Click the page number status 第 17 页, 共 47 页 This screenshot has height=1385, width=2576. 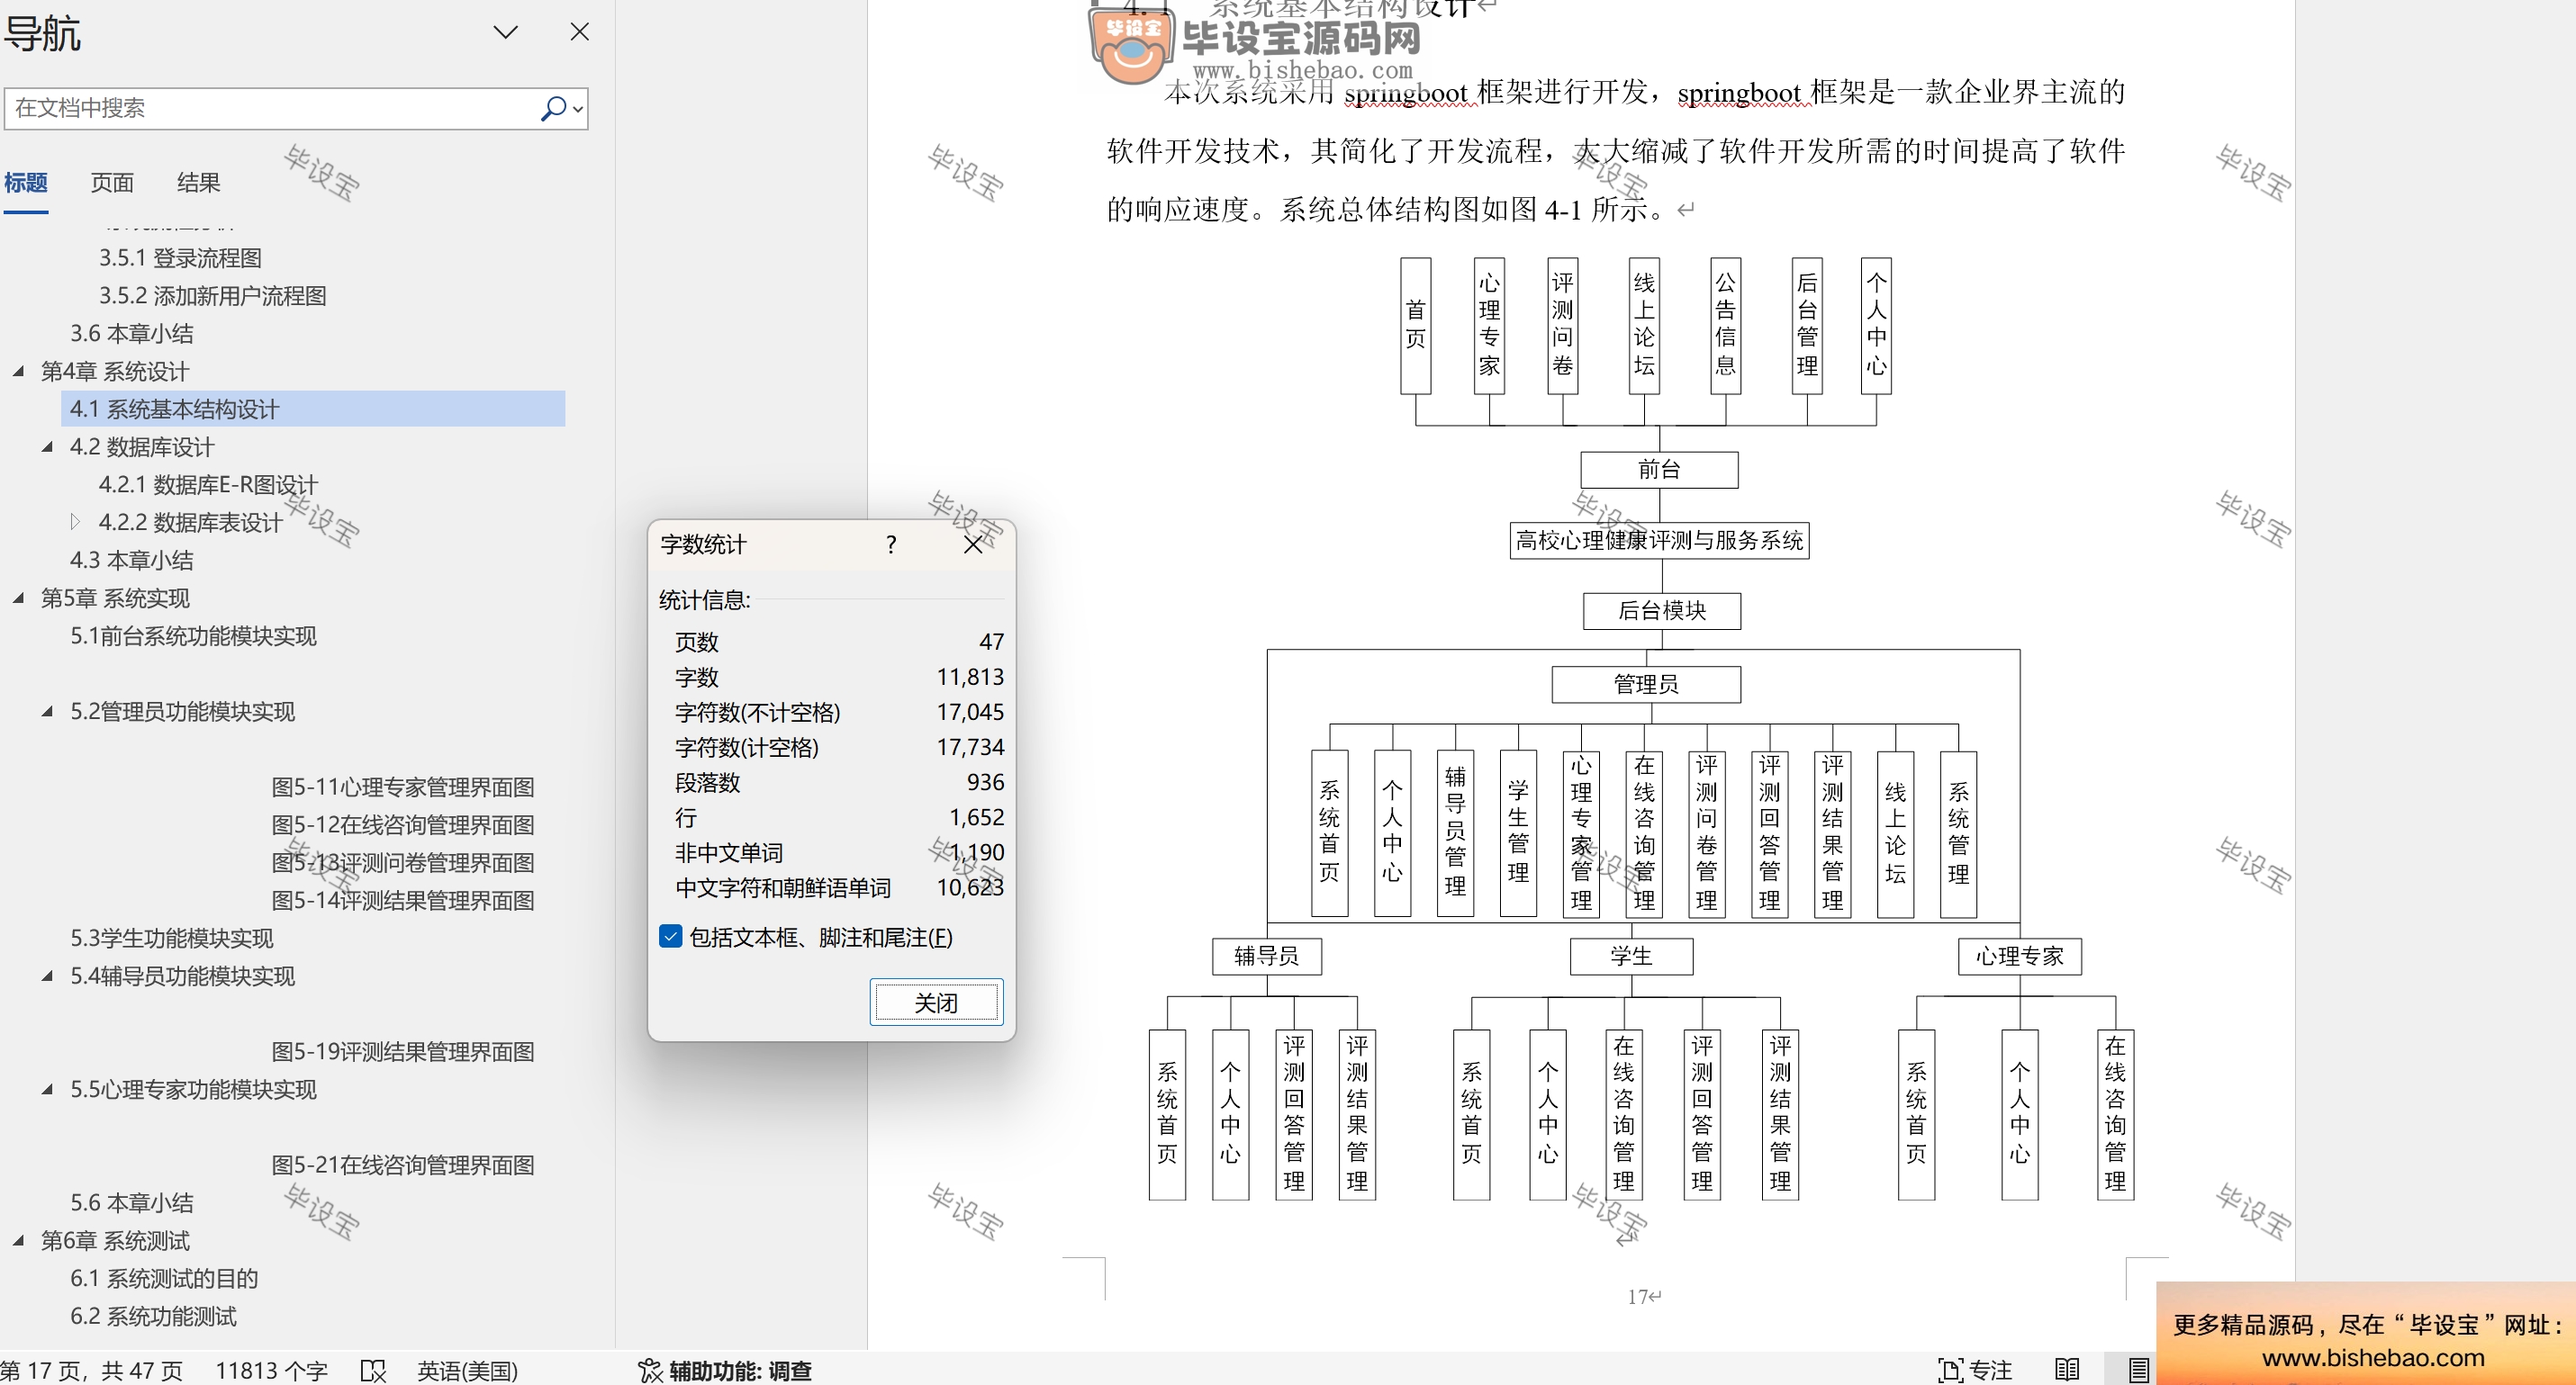(92, 1370)
